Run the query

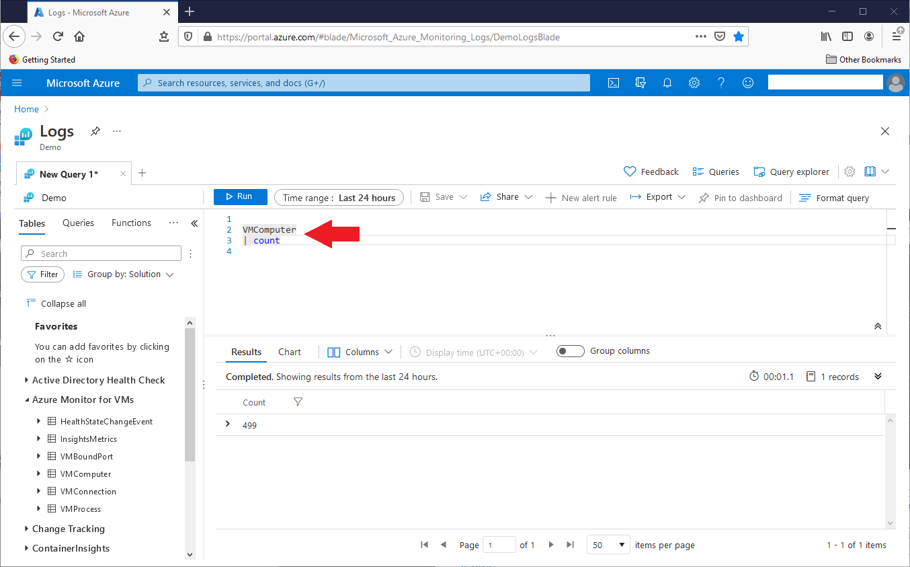point(241,197)
